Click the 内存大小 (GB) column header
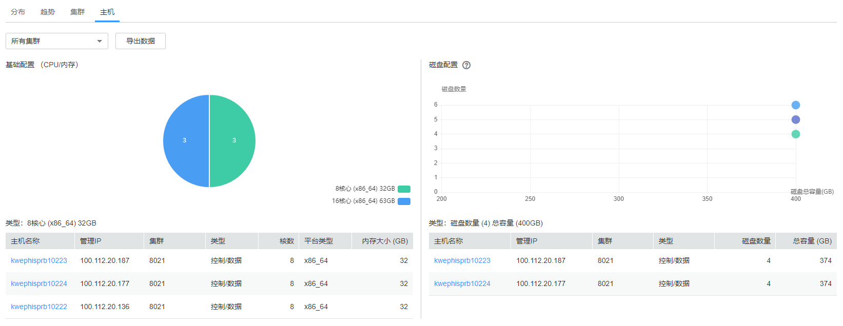This screenshot has height=326, width=843. (384, 241)
